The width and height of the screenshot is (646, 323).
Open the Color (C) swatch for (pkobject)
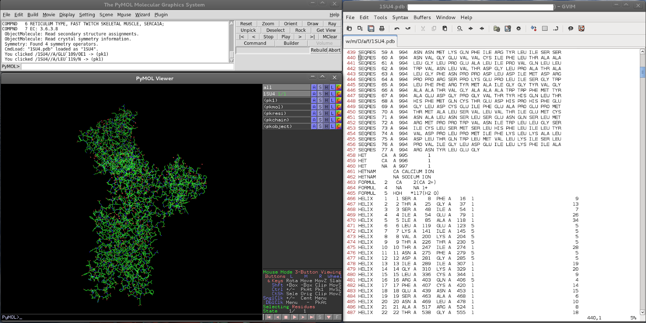(x=339, y=126)
